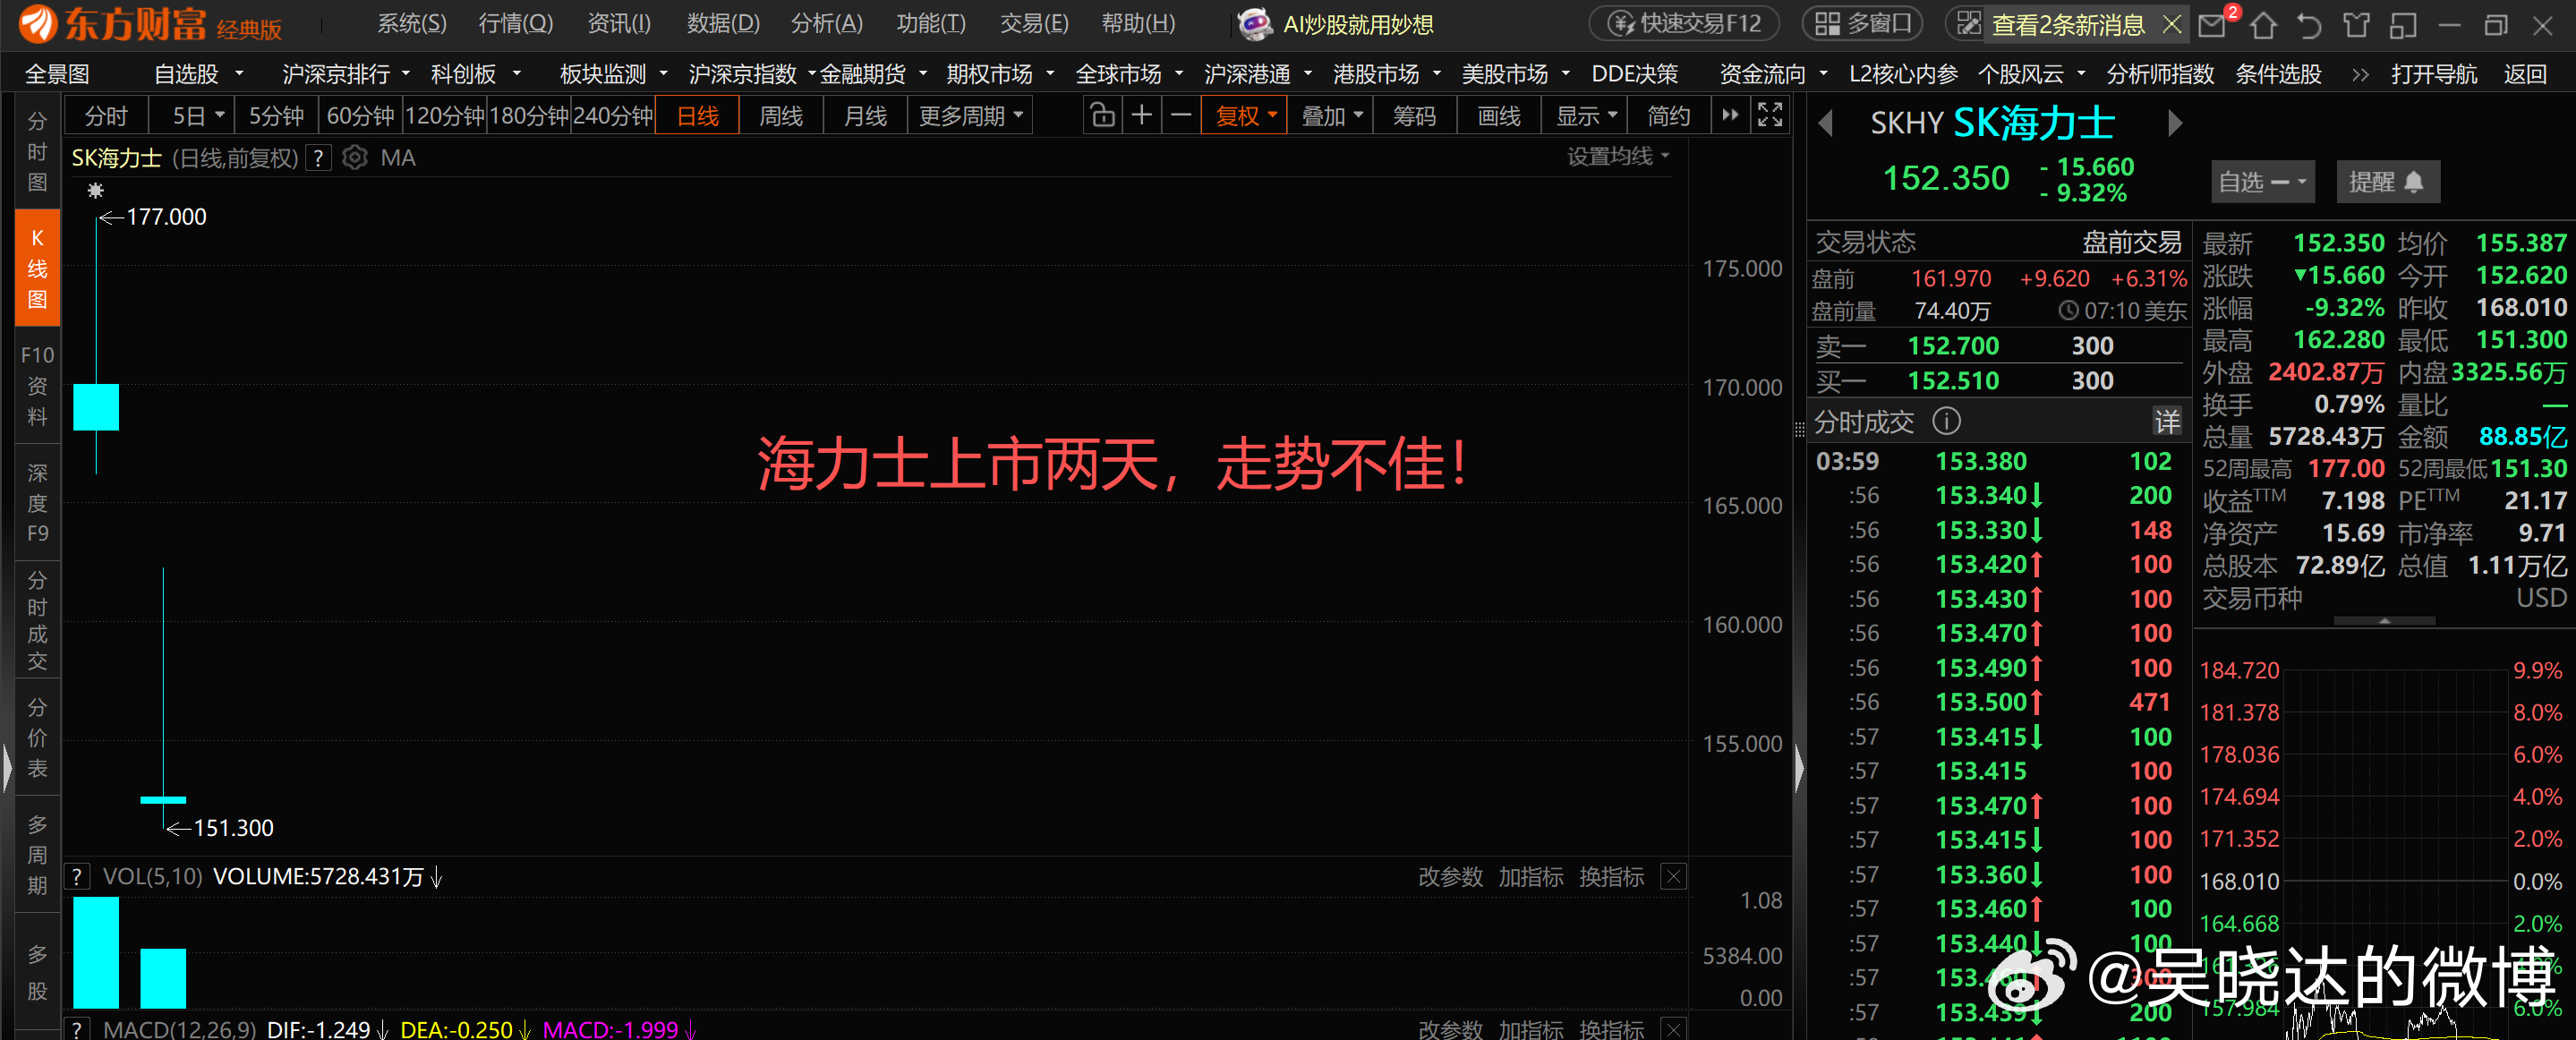Open the 行情(Q) menu
The image size is (2576, 1040).
click(x=515, y=24)
